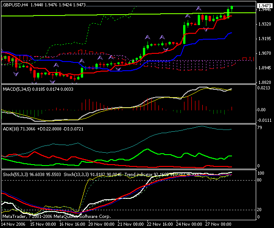Click the -0.0111 MACD scale value
Screen dimensions: 274x228
click(x=264, y=120)
